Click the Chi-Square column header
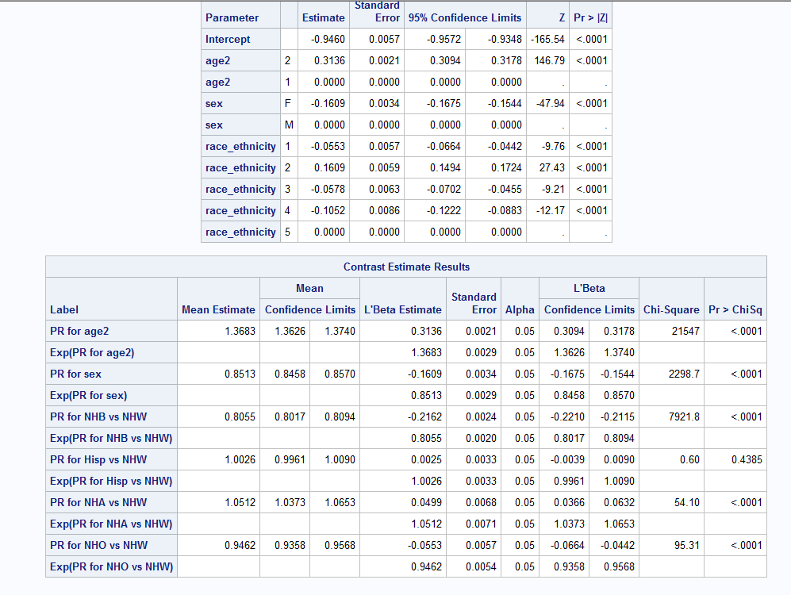Viewport: 791px width, 595px height. coord(670,309)
